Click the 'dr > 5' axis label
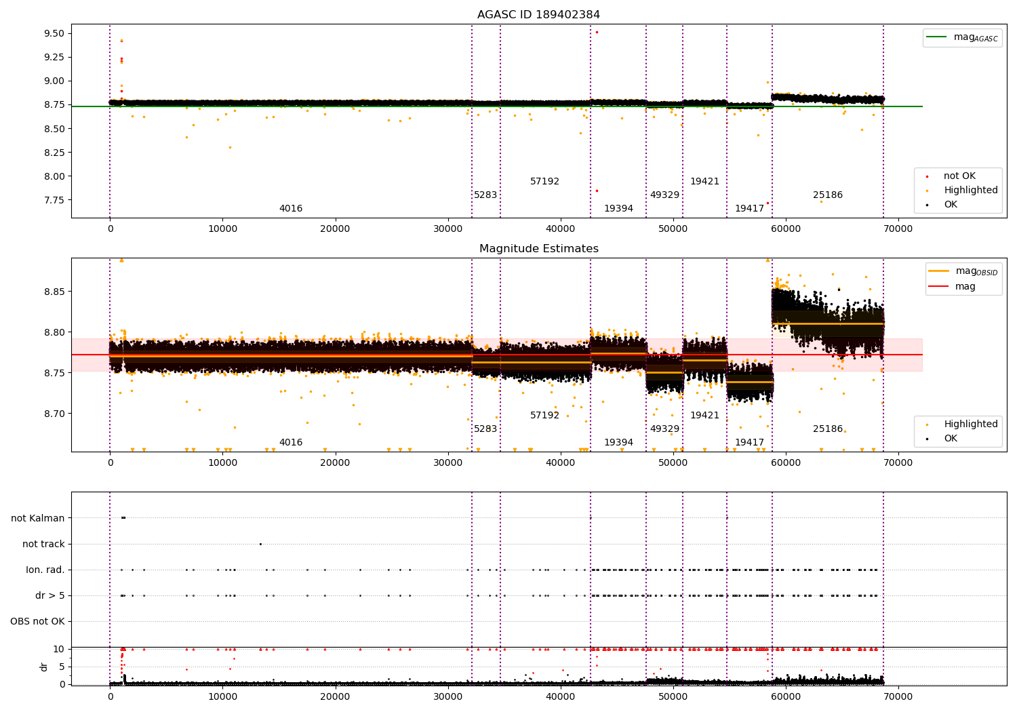This screenshot has width=1017, height=712. (x=50, y=595)
